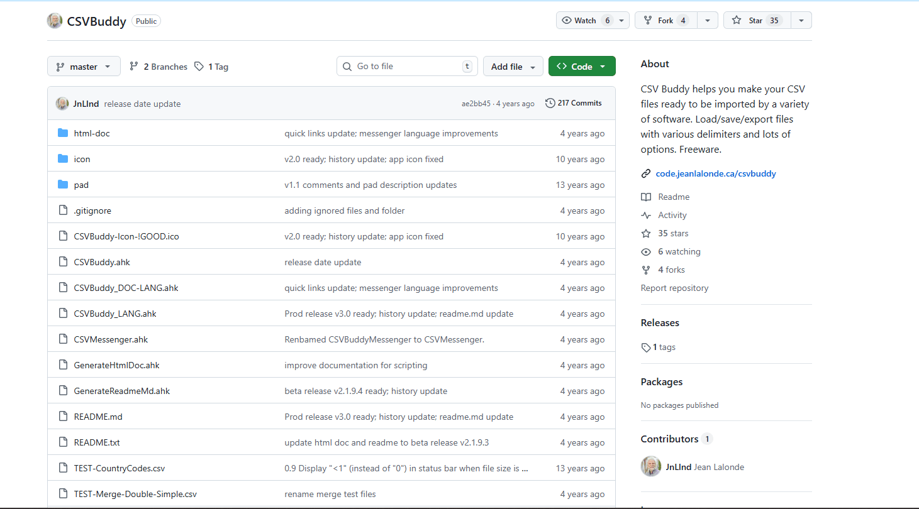
Task: Open 'improve documentation for scripting' commit message
Action: click(x=356, y=365)
